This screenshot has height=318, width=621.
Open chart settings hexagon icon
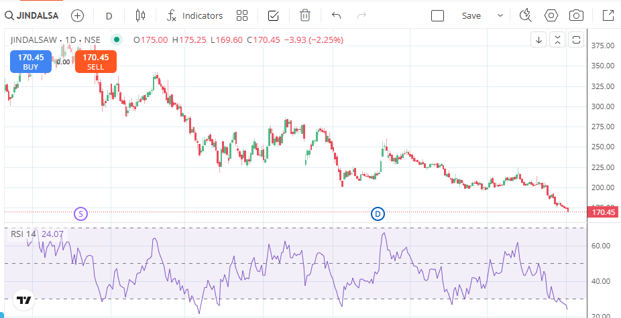[x=551, y=15]
